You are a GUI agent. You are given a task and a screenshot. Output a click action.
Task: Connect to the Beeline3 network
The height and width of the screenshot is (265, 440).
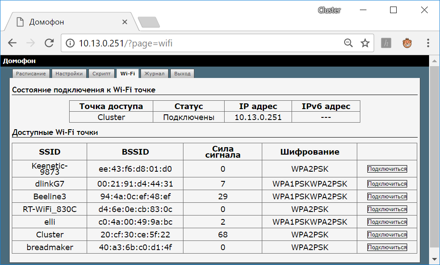(387, 196)
